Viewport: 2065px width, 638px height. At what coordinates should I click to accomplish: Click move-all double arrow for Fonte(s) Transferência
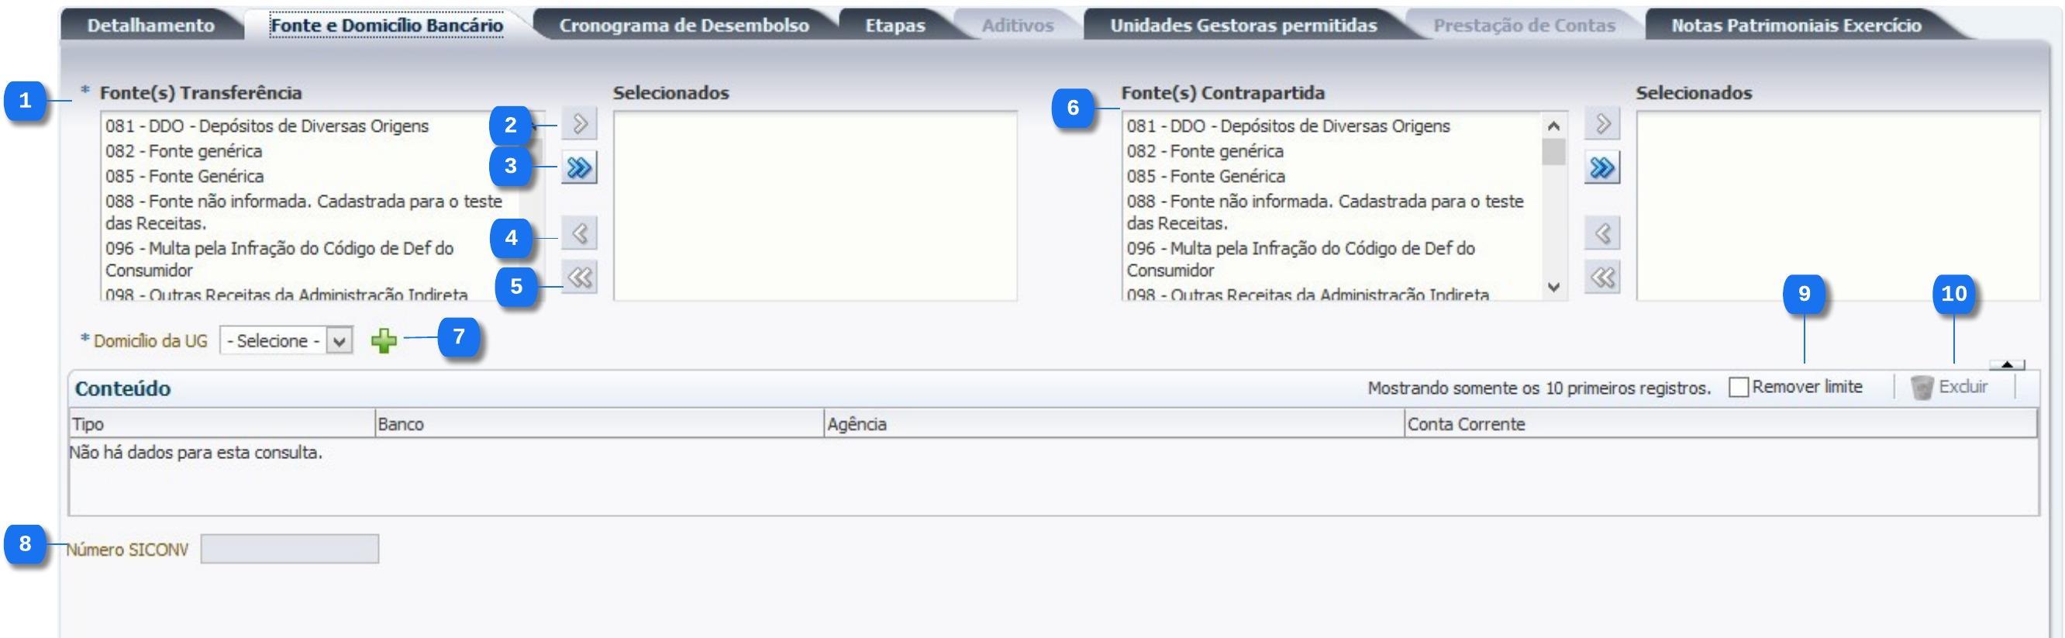[579, 167]
